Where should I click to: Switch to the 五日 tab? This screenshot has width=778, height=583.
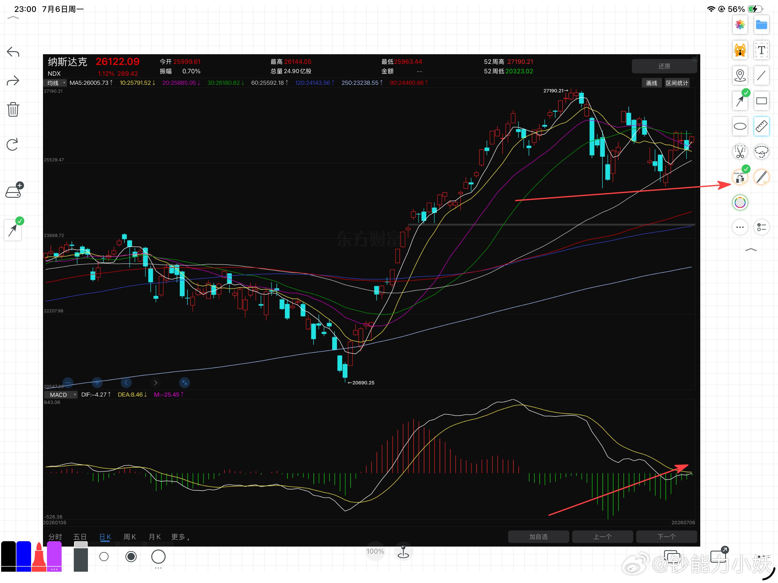(x=80, y=537)
